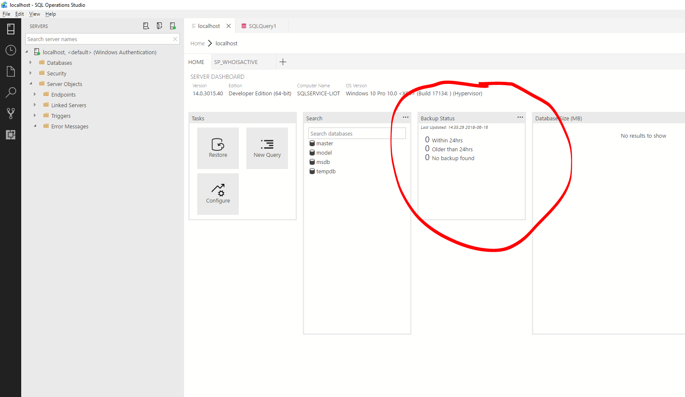Close the localhost tab

pos(229,26)
